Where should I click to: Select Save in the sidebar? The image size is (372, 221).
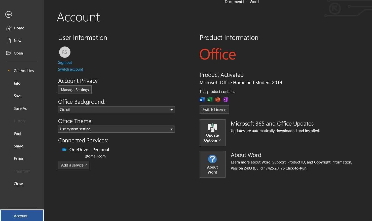click(x=22, y=96)
